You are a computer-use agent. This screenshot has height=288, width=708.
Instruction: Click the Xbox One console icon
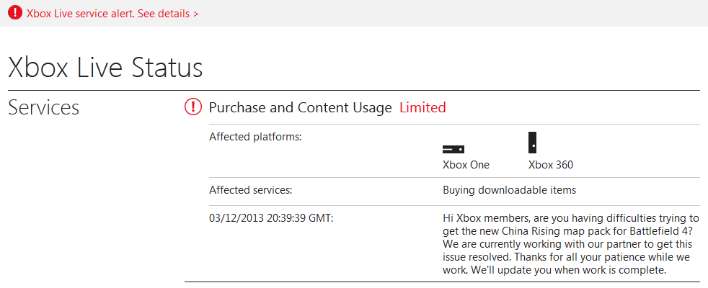[x=453, y=149]
